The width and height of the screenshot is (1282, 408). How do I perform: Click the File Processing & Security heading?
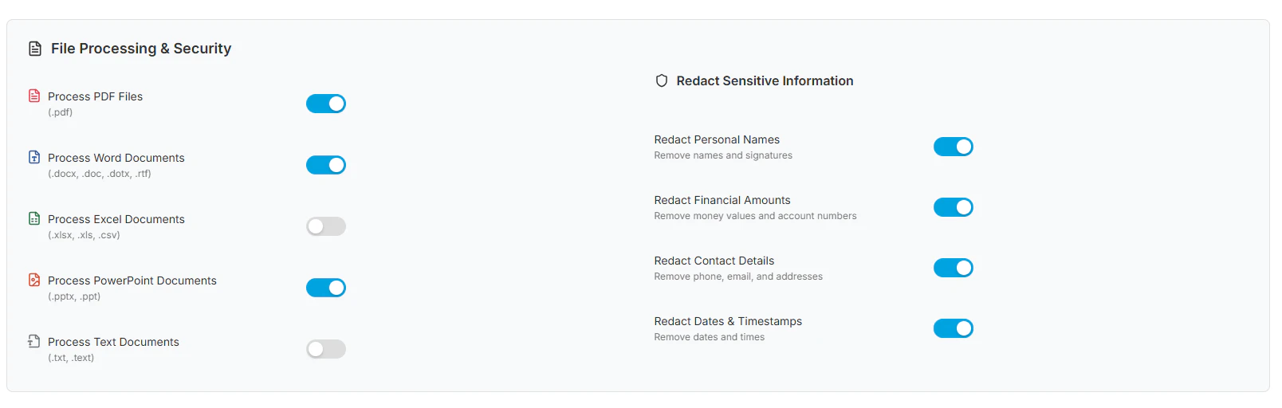click(141, 49)
